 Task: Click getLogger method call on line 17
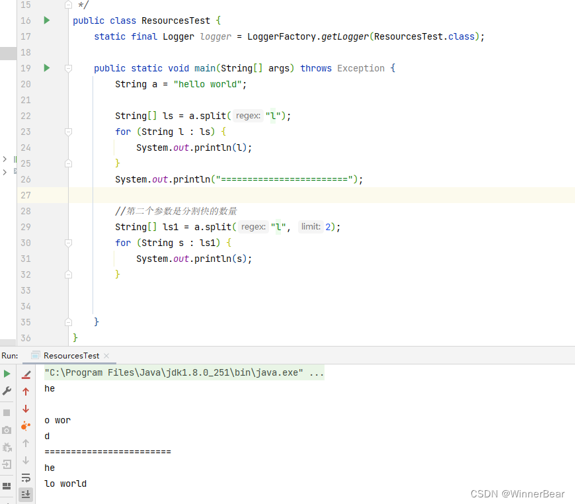[x=345, y=36]
